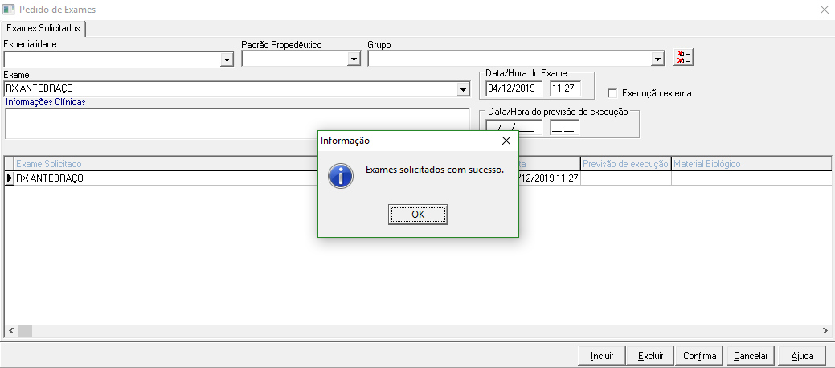Click the exam date field 04/12/2019
This screenshot has height=368, width=835.
pos(514,88)
